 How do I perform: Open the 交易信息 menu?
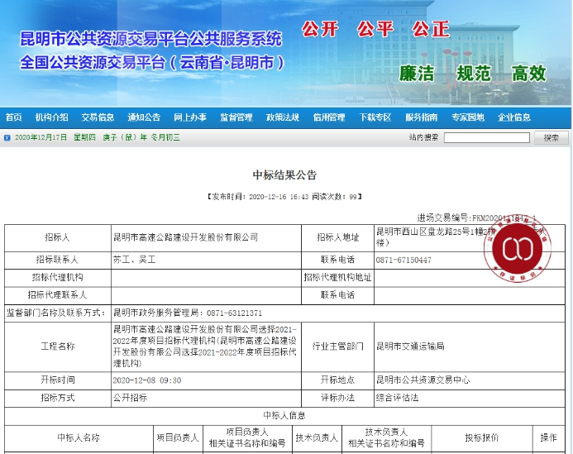coord(98,117)
